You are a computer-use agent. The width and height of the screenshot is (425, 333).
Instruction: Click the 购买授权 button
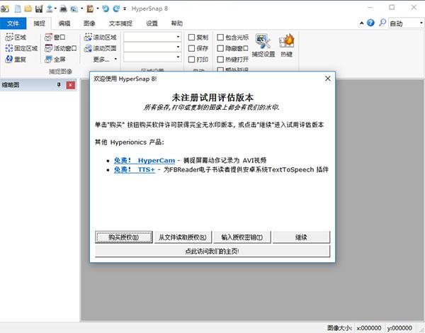123,237
